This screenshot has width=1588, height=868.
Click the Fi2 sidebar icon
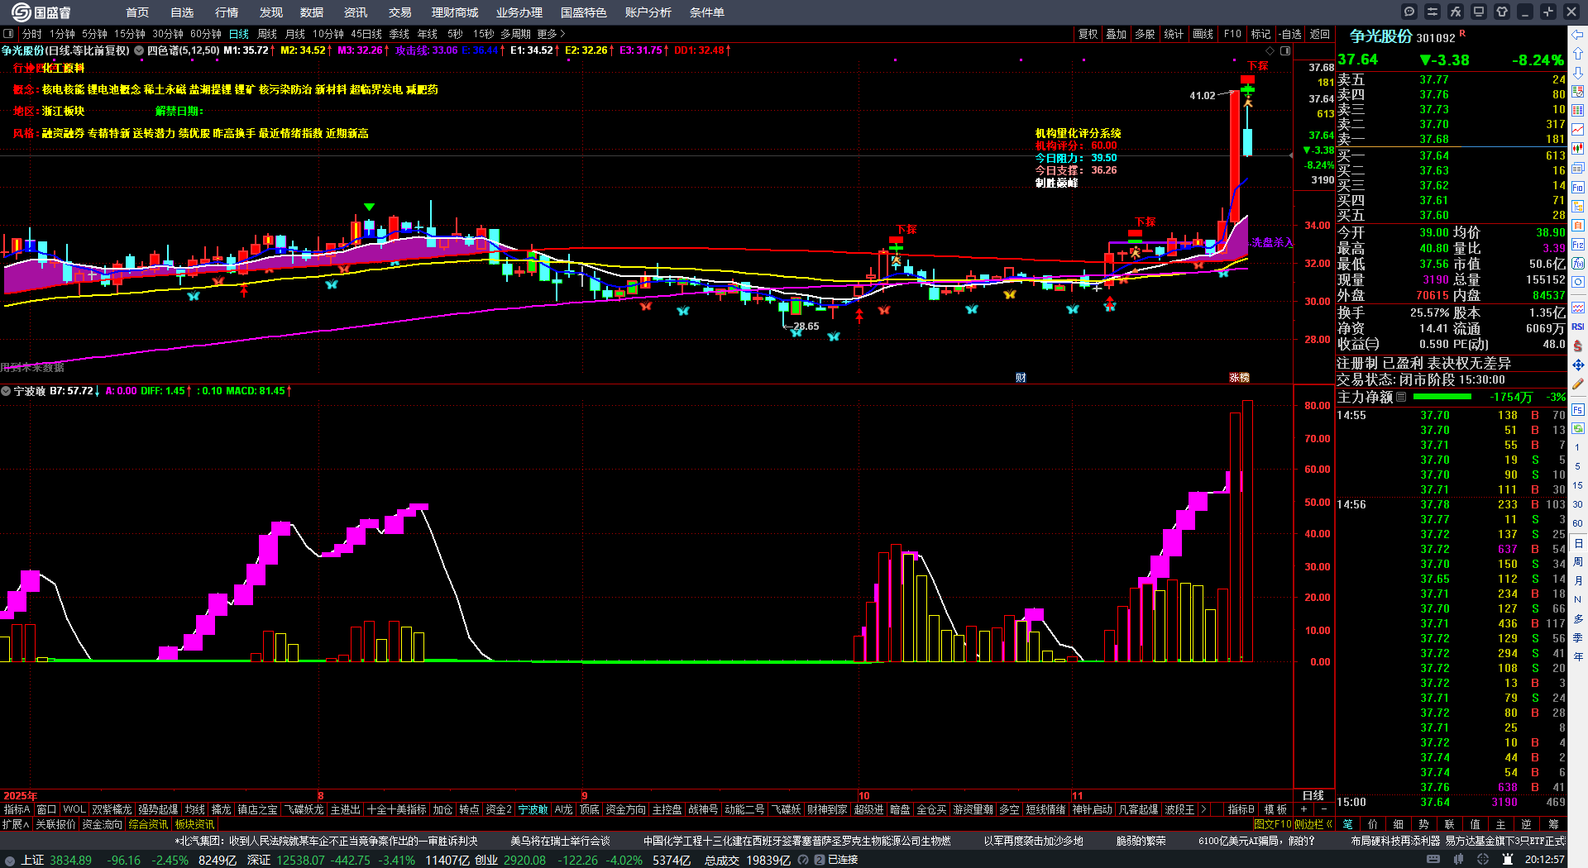[1578, 245]
